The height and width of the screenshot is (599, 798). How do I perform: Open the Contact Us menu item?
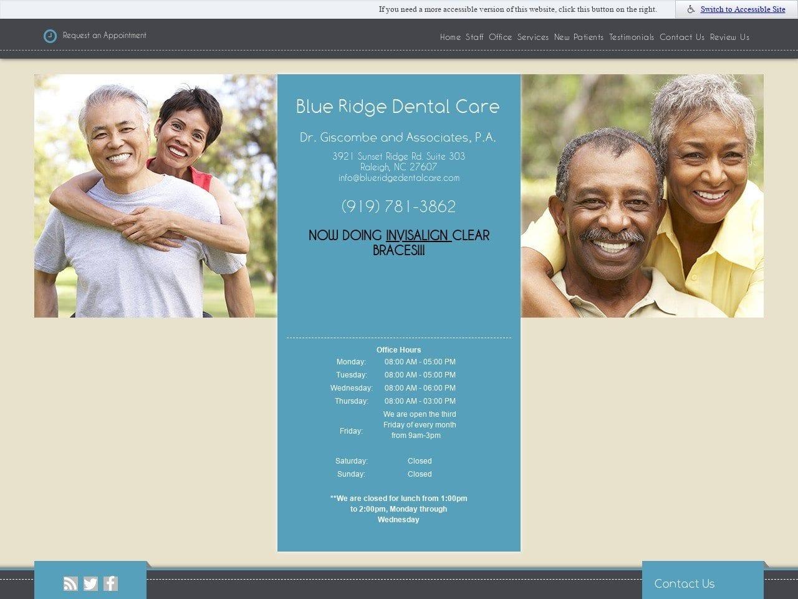coord(682,37)
